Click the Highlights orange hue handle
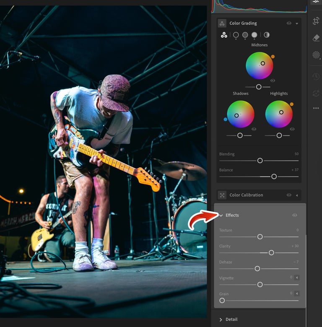 tap(291, 104)
